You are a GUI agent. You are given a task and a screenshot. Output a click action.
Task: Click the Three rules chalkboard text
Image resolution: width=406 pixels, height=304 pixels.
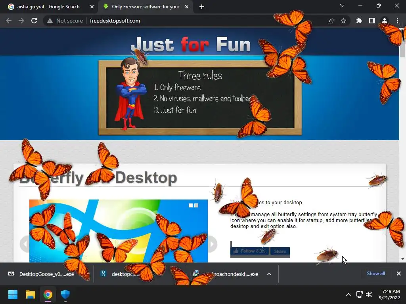click(x=200, y=76)
